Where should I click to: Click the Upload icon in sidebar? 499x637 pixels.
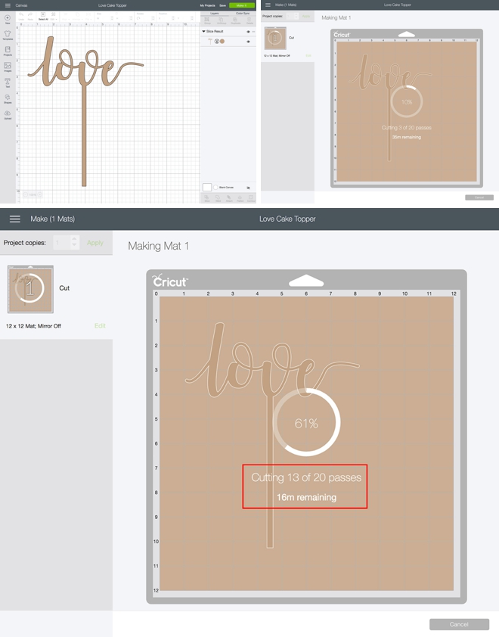[x=8, y=115]
